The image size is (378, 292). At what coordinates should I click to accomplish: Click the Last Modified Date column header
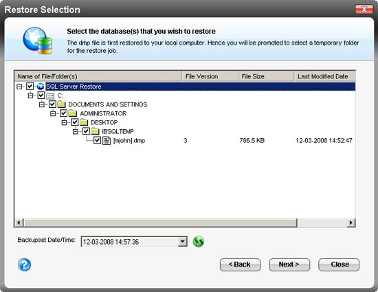pos(325,76)
